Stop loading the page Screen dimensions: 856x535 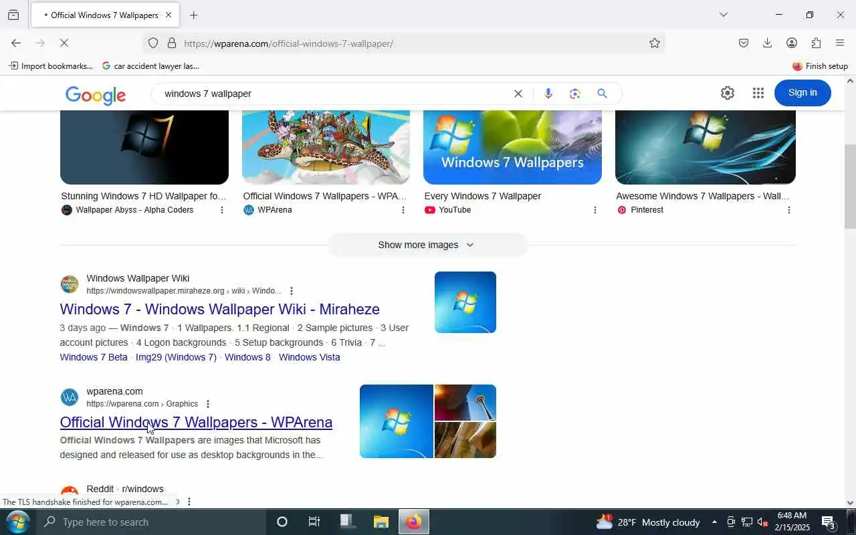click(65, 43)
